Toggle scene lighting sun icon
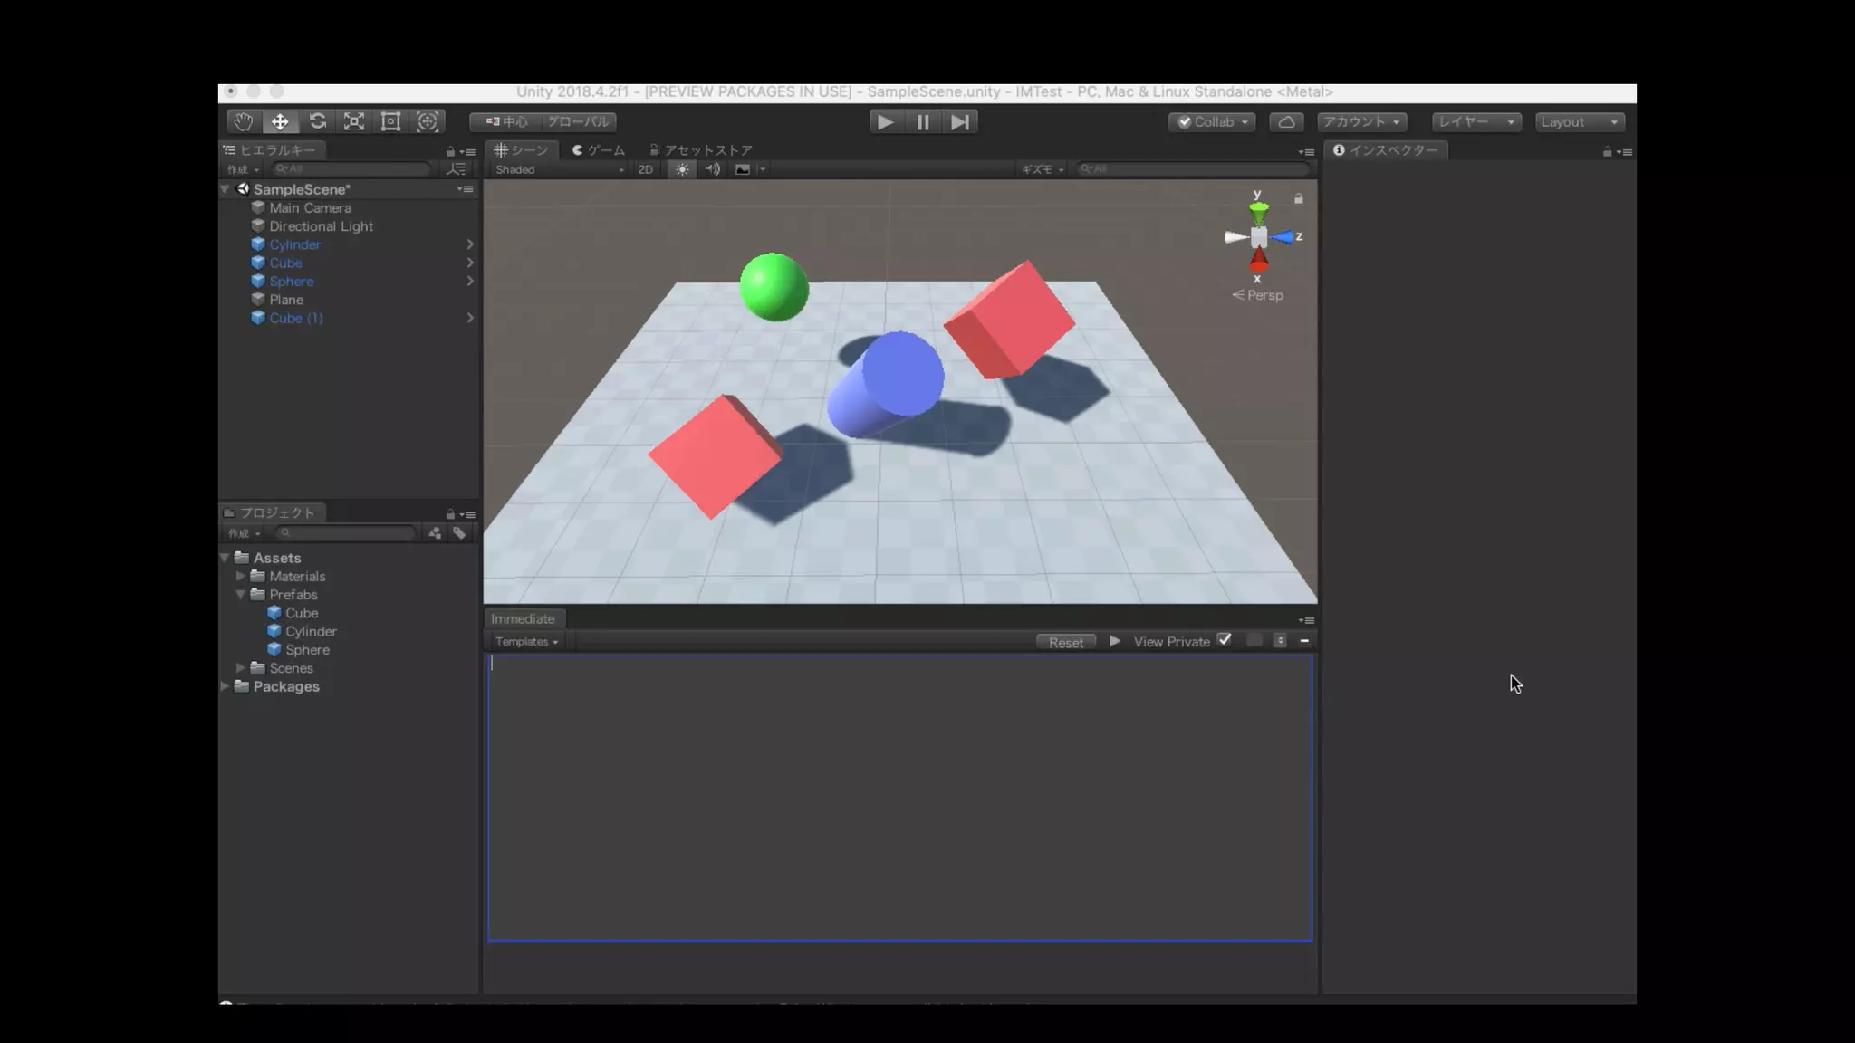The width and height of the screenshot is (1855, 1043). [x=682, y=169]
